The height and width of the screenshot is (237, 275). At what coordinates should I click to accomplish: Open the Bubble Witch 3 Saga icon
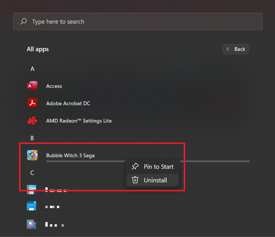coord(32,155)
